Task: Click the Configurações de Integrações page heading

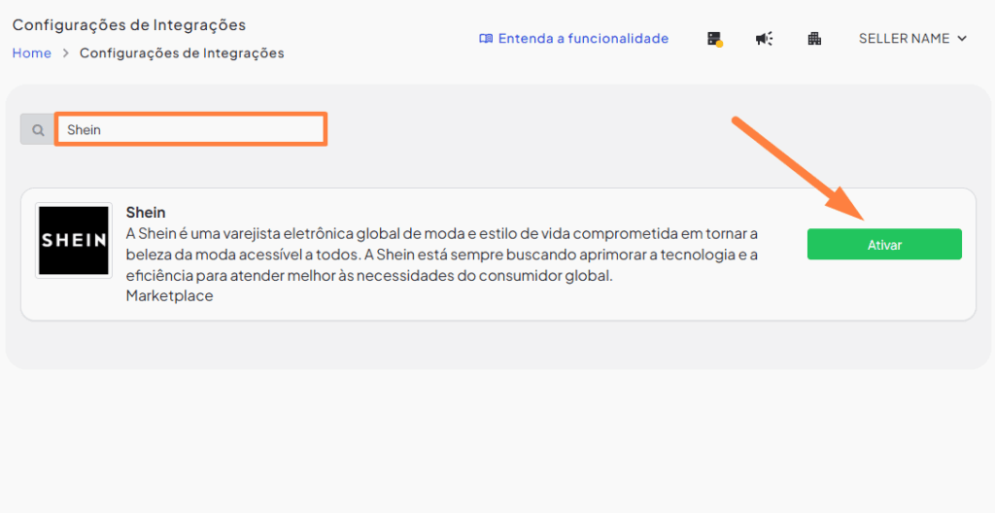Action: coord(129,25)
